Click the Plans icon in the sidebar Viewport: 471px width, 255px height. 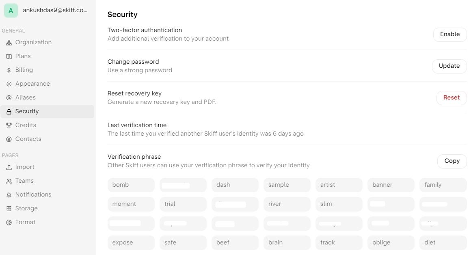pos(9,56)
